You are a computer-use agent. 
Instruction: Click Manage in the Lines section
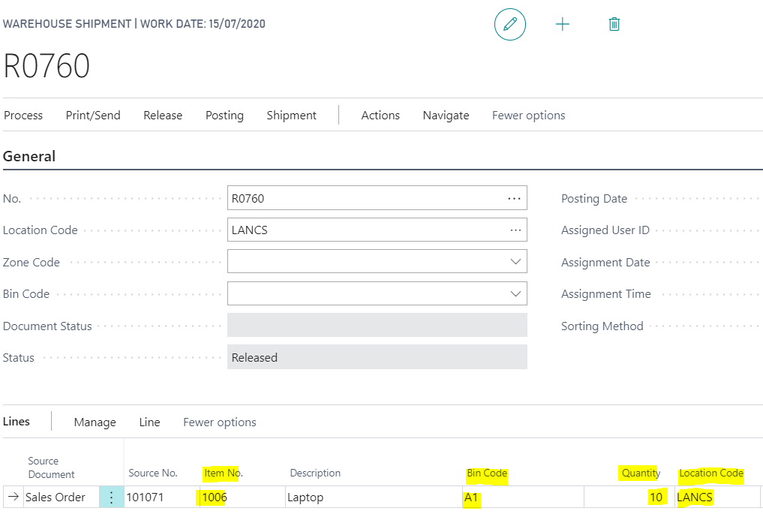pos(95,422)
